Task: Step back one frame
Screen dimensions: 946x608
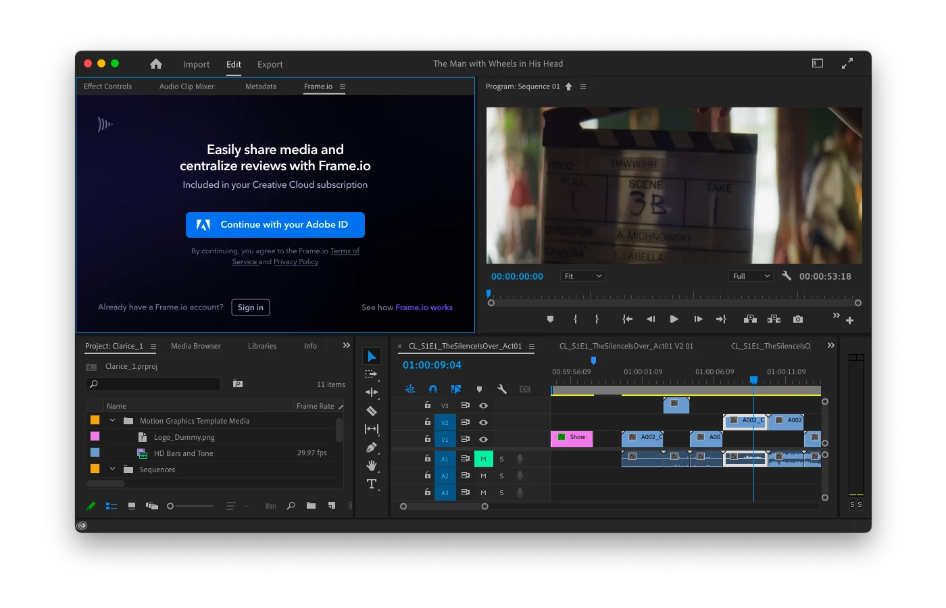Action: click(x=651, y=319)
